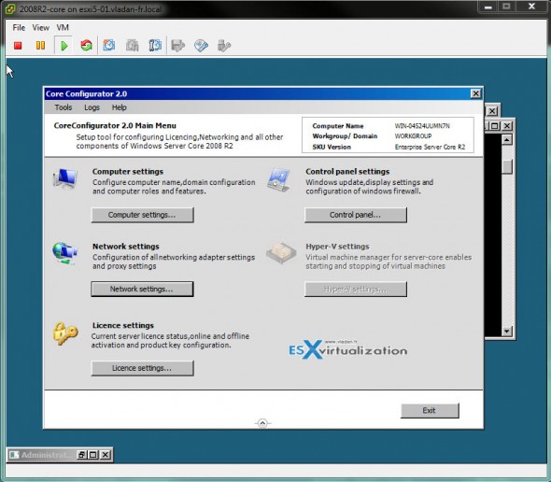Image resolution: width=551 pixels, height=482 pixels.
Task: Open the Snapshot Manager icon
Action: coord(155,46)
